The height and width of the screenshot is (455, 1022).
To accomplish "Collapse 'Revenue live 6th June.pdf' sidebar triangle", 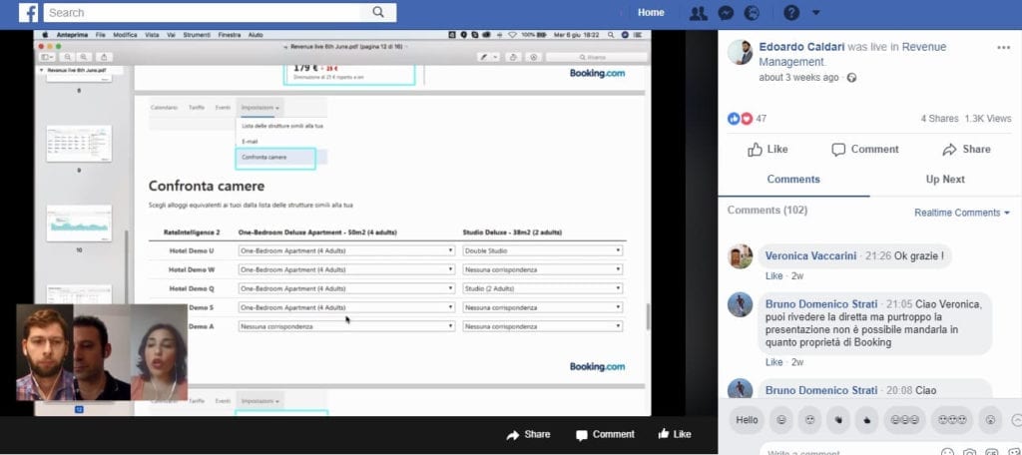I will (42, 70).
